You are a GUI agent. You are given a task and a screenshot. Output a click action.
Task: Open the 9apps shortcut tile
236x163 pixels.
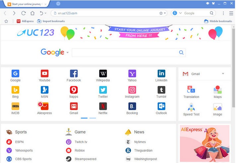[x=74, y=92]
